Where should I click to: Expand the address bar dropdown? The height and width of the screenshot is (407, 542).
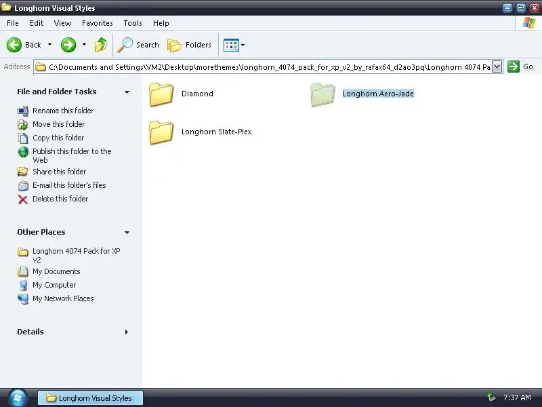497,66
